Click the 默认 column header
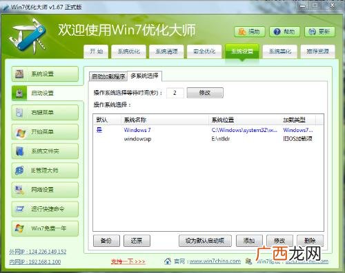 click(107, 120)
